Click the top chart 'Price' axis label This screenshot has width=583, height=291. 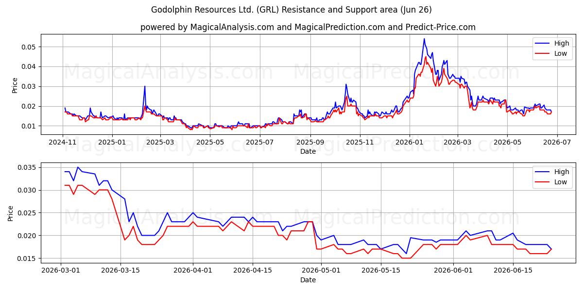click(x=15, y=85)
